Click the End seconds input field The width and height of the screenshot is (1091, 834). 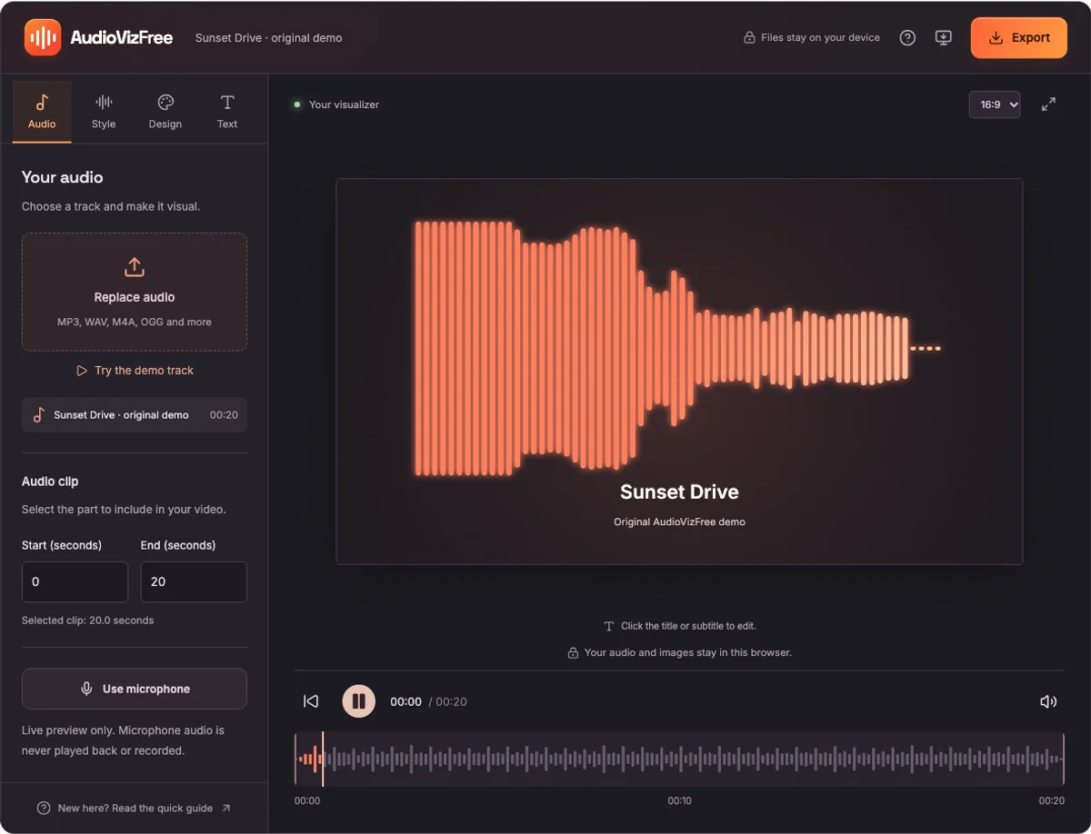pyautogui.click(x=194, y=581)
